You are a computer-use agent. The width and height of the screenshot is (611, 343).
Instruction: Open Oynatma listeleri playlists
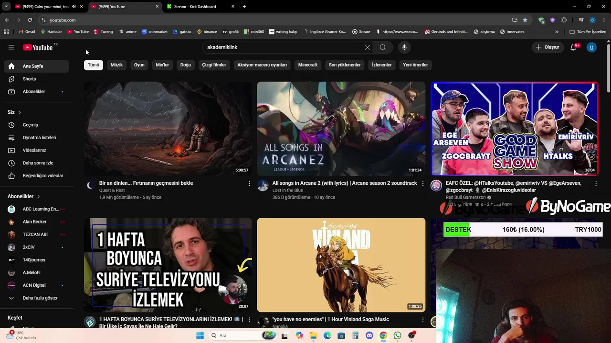(36, 138)
